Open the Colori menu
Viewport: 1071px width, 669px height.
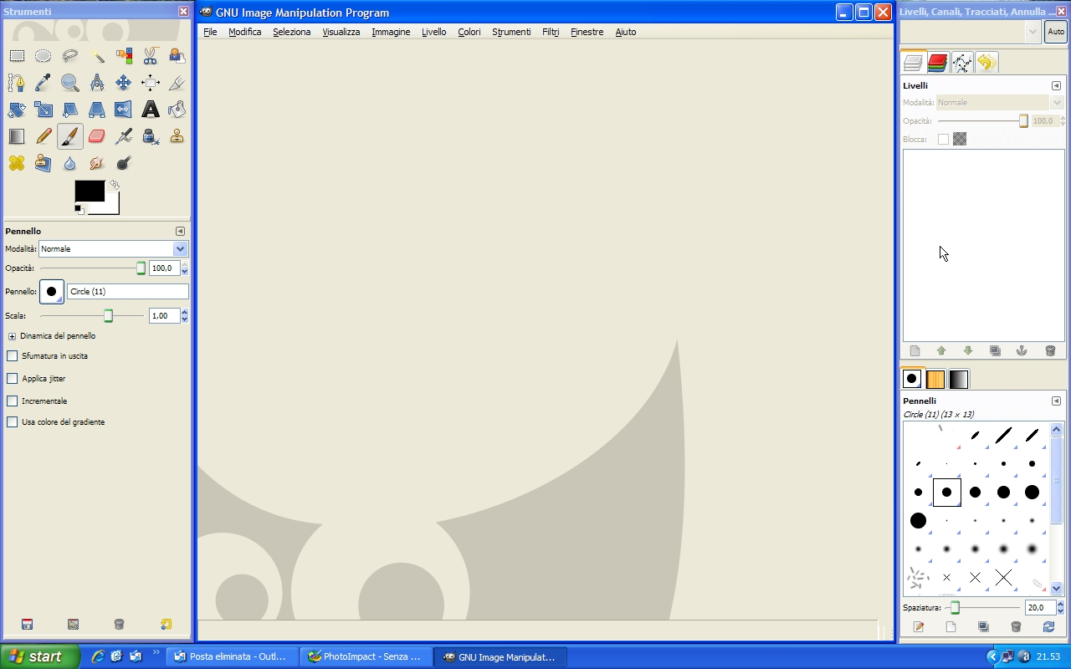(469, 32)
